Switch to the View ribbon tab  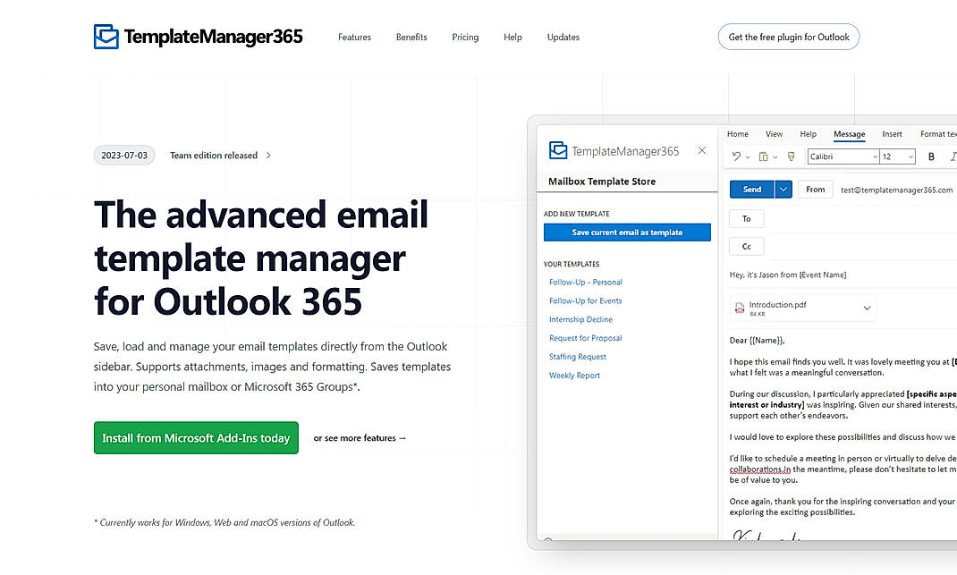[774, 133]
